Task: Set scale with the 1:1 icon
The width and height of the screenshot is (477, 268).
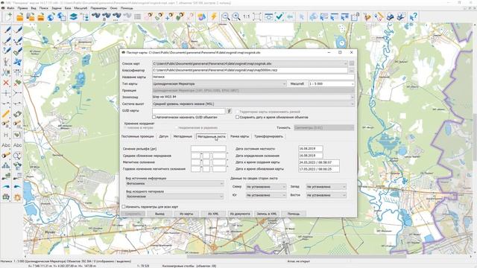Action: [x=247, y=16]
